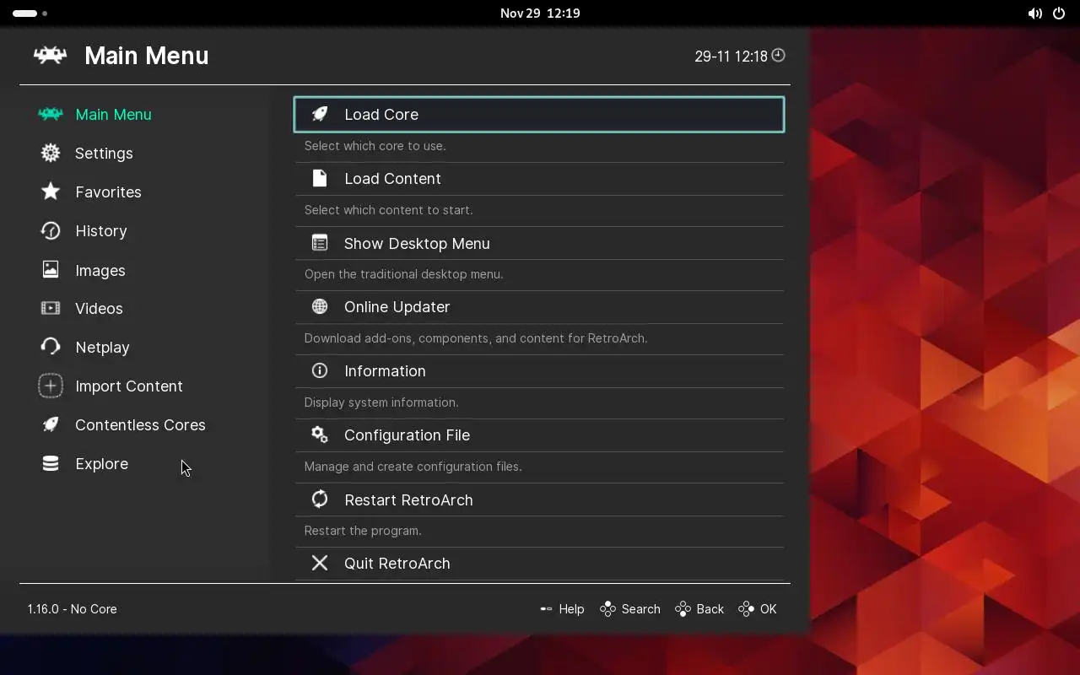The width and height of the screenshot is (1080, 675).
Task: Click the Netplay headset icon
Action: (x=51, y=347)
